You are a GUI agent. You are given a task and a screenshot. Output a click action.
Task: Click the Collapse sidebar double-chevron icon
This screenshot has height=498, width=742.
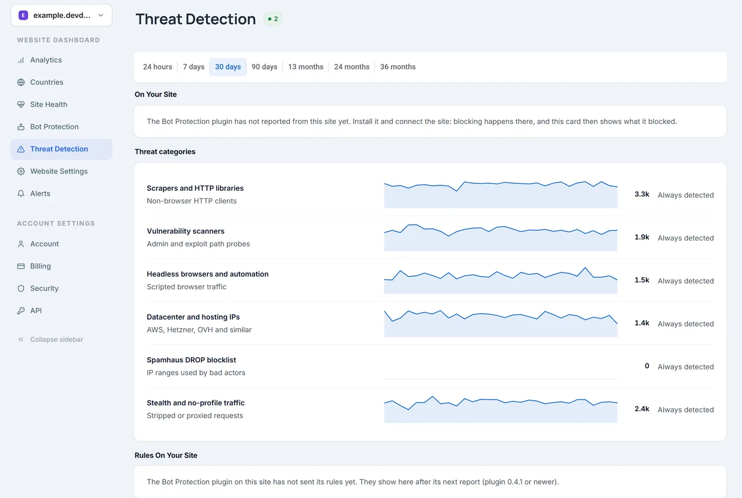(21, 340)
